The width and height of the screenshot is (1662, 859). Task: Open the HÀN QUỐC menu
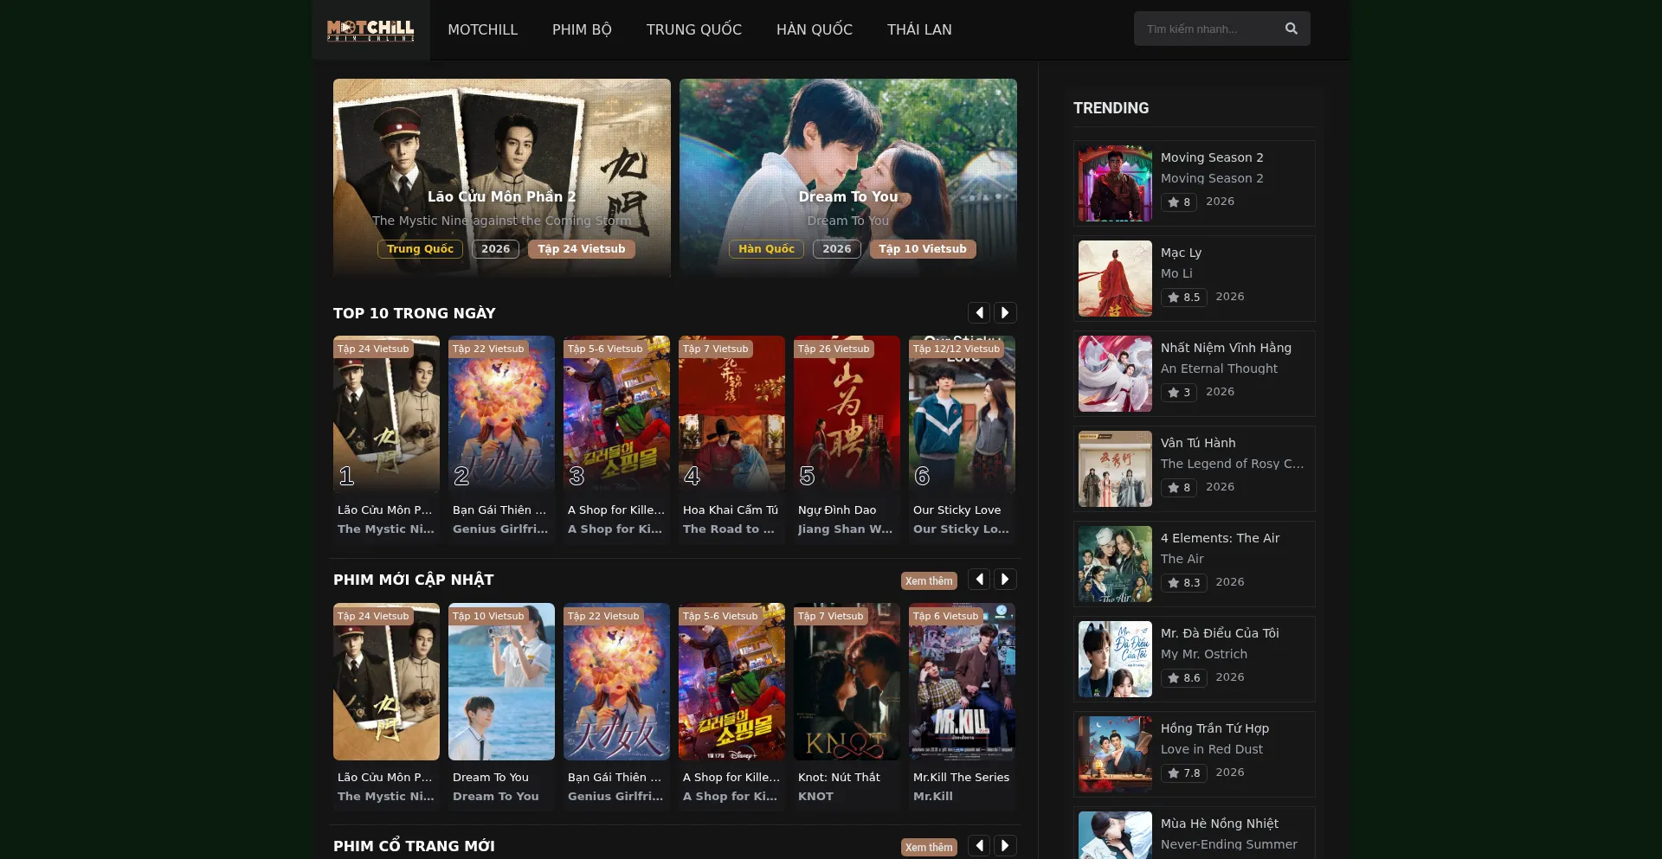[815, 29]
